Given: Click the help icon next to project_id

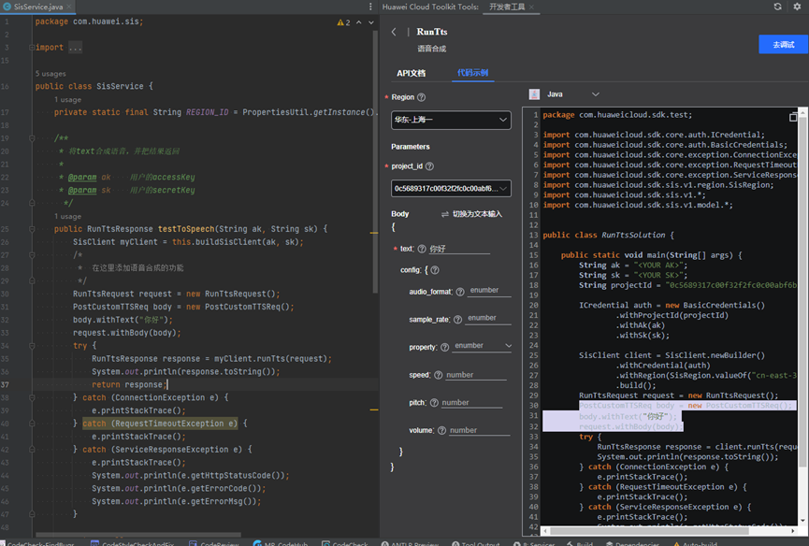Looking at the screenshot, I should [429, 166].
